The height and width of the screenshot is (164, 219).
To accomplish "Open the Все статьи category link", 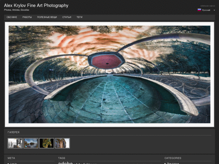I will 173,163.
